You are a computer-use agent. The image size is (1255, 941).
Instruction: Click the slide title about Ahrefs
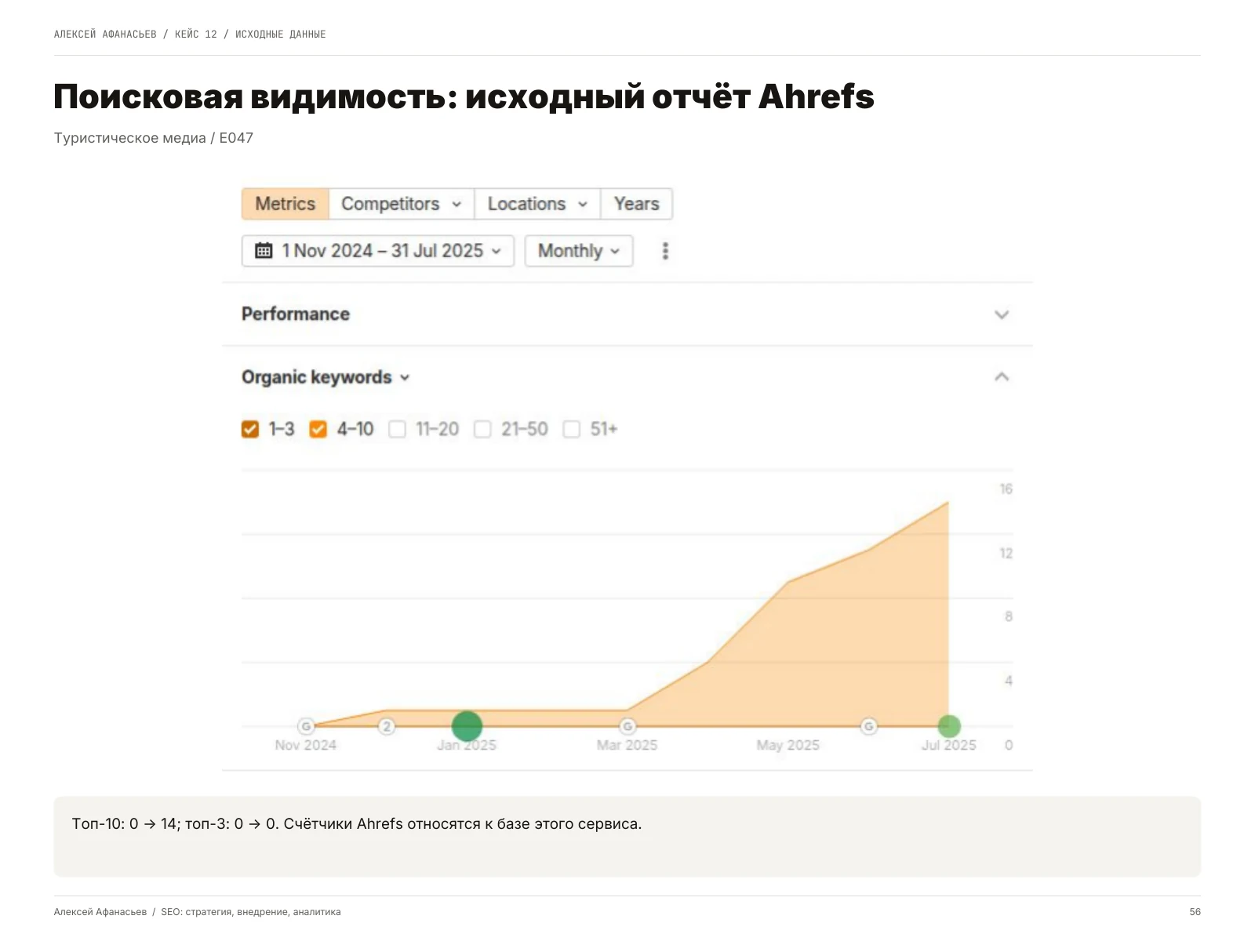[x=464, y=97]
